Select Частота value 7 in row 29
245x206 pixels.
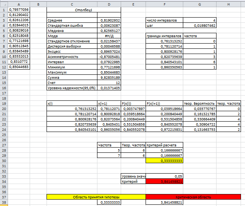tap(109, 156)
